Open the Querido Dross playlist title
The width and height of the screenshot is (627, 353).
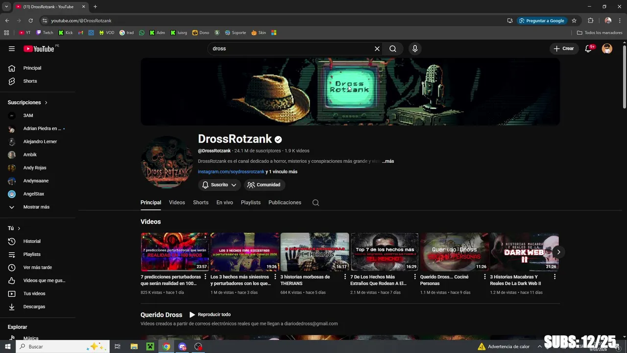point(161,315)
